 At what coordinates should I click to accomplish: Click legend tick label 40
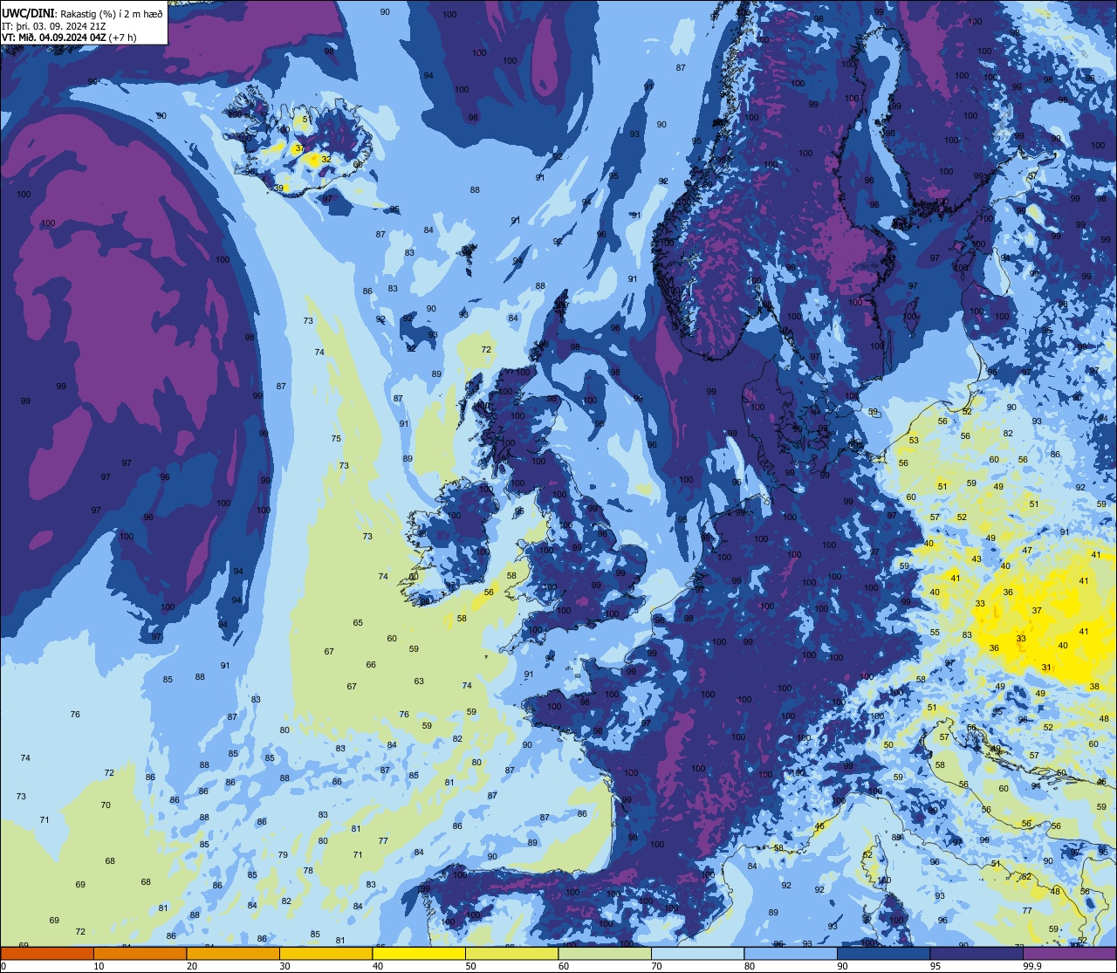pos(378,965)
